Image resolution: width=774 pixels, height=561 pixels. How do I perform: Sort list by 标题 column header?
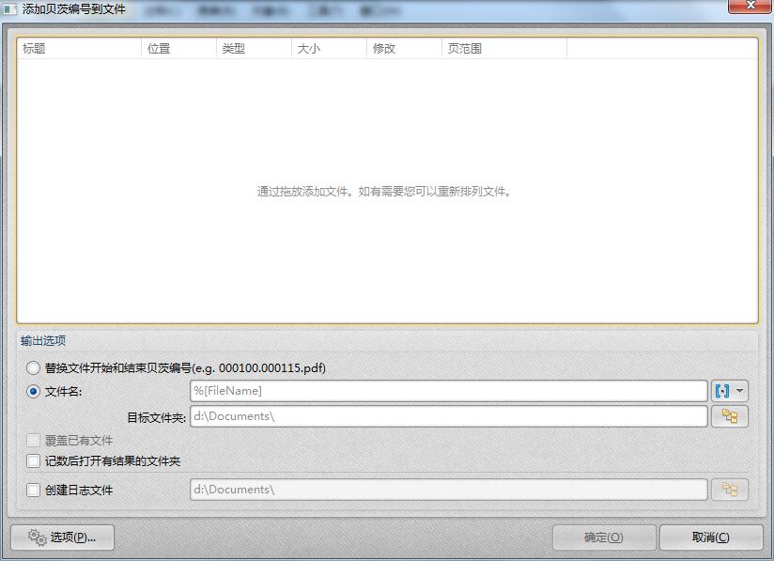pos(79,49)
